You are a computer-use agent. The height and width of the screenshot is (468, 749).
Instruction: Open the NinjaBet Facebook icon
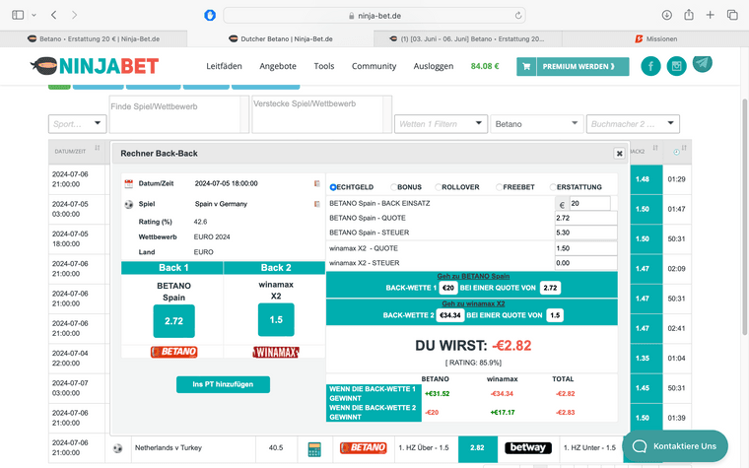650,66
